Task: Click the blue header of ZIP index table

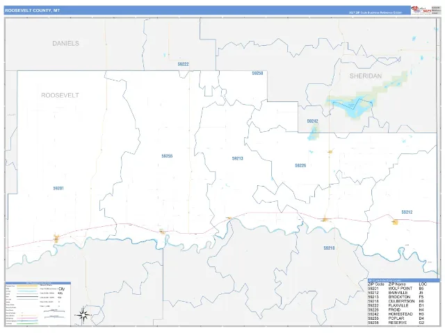Action: [x=403, y=280]
